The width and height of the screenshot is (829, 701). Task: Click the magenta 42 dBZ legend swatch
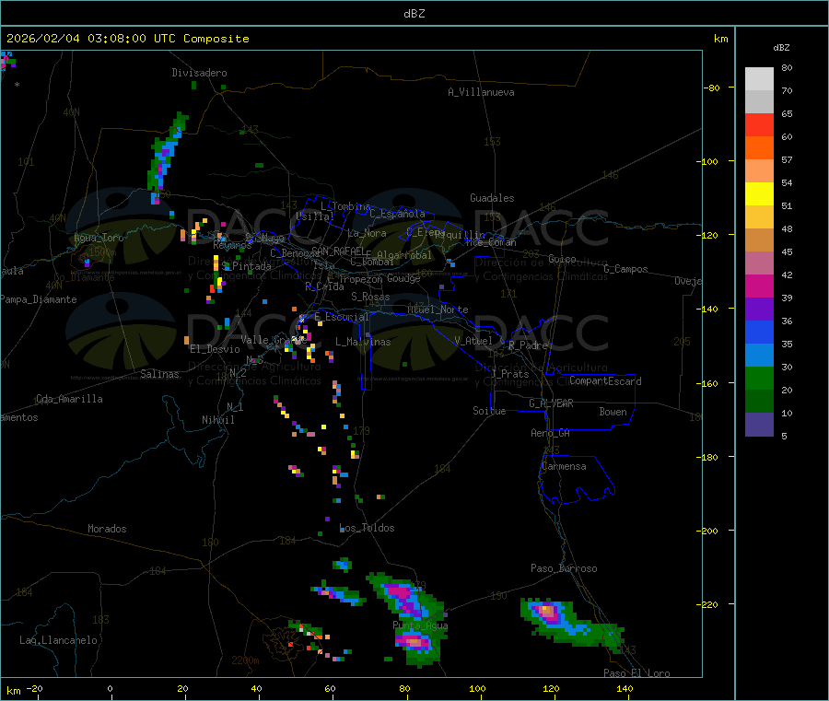pos(759,286)
